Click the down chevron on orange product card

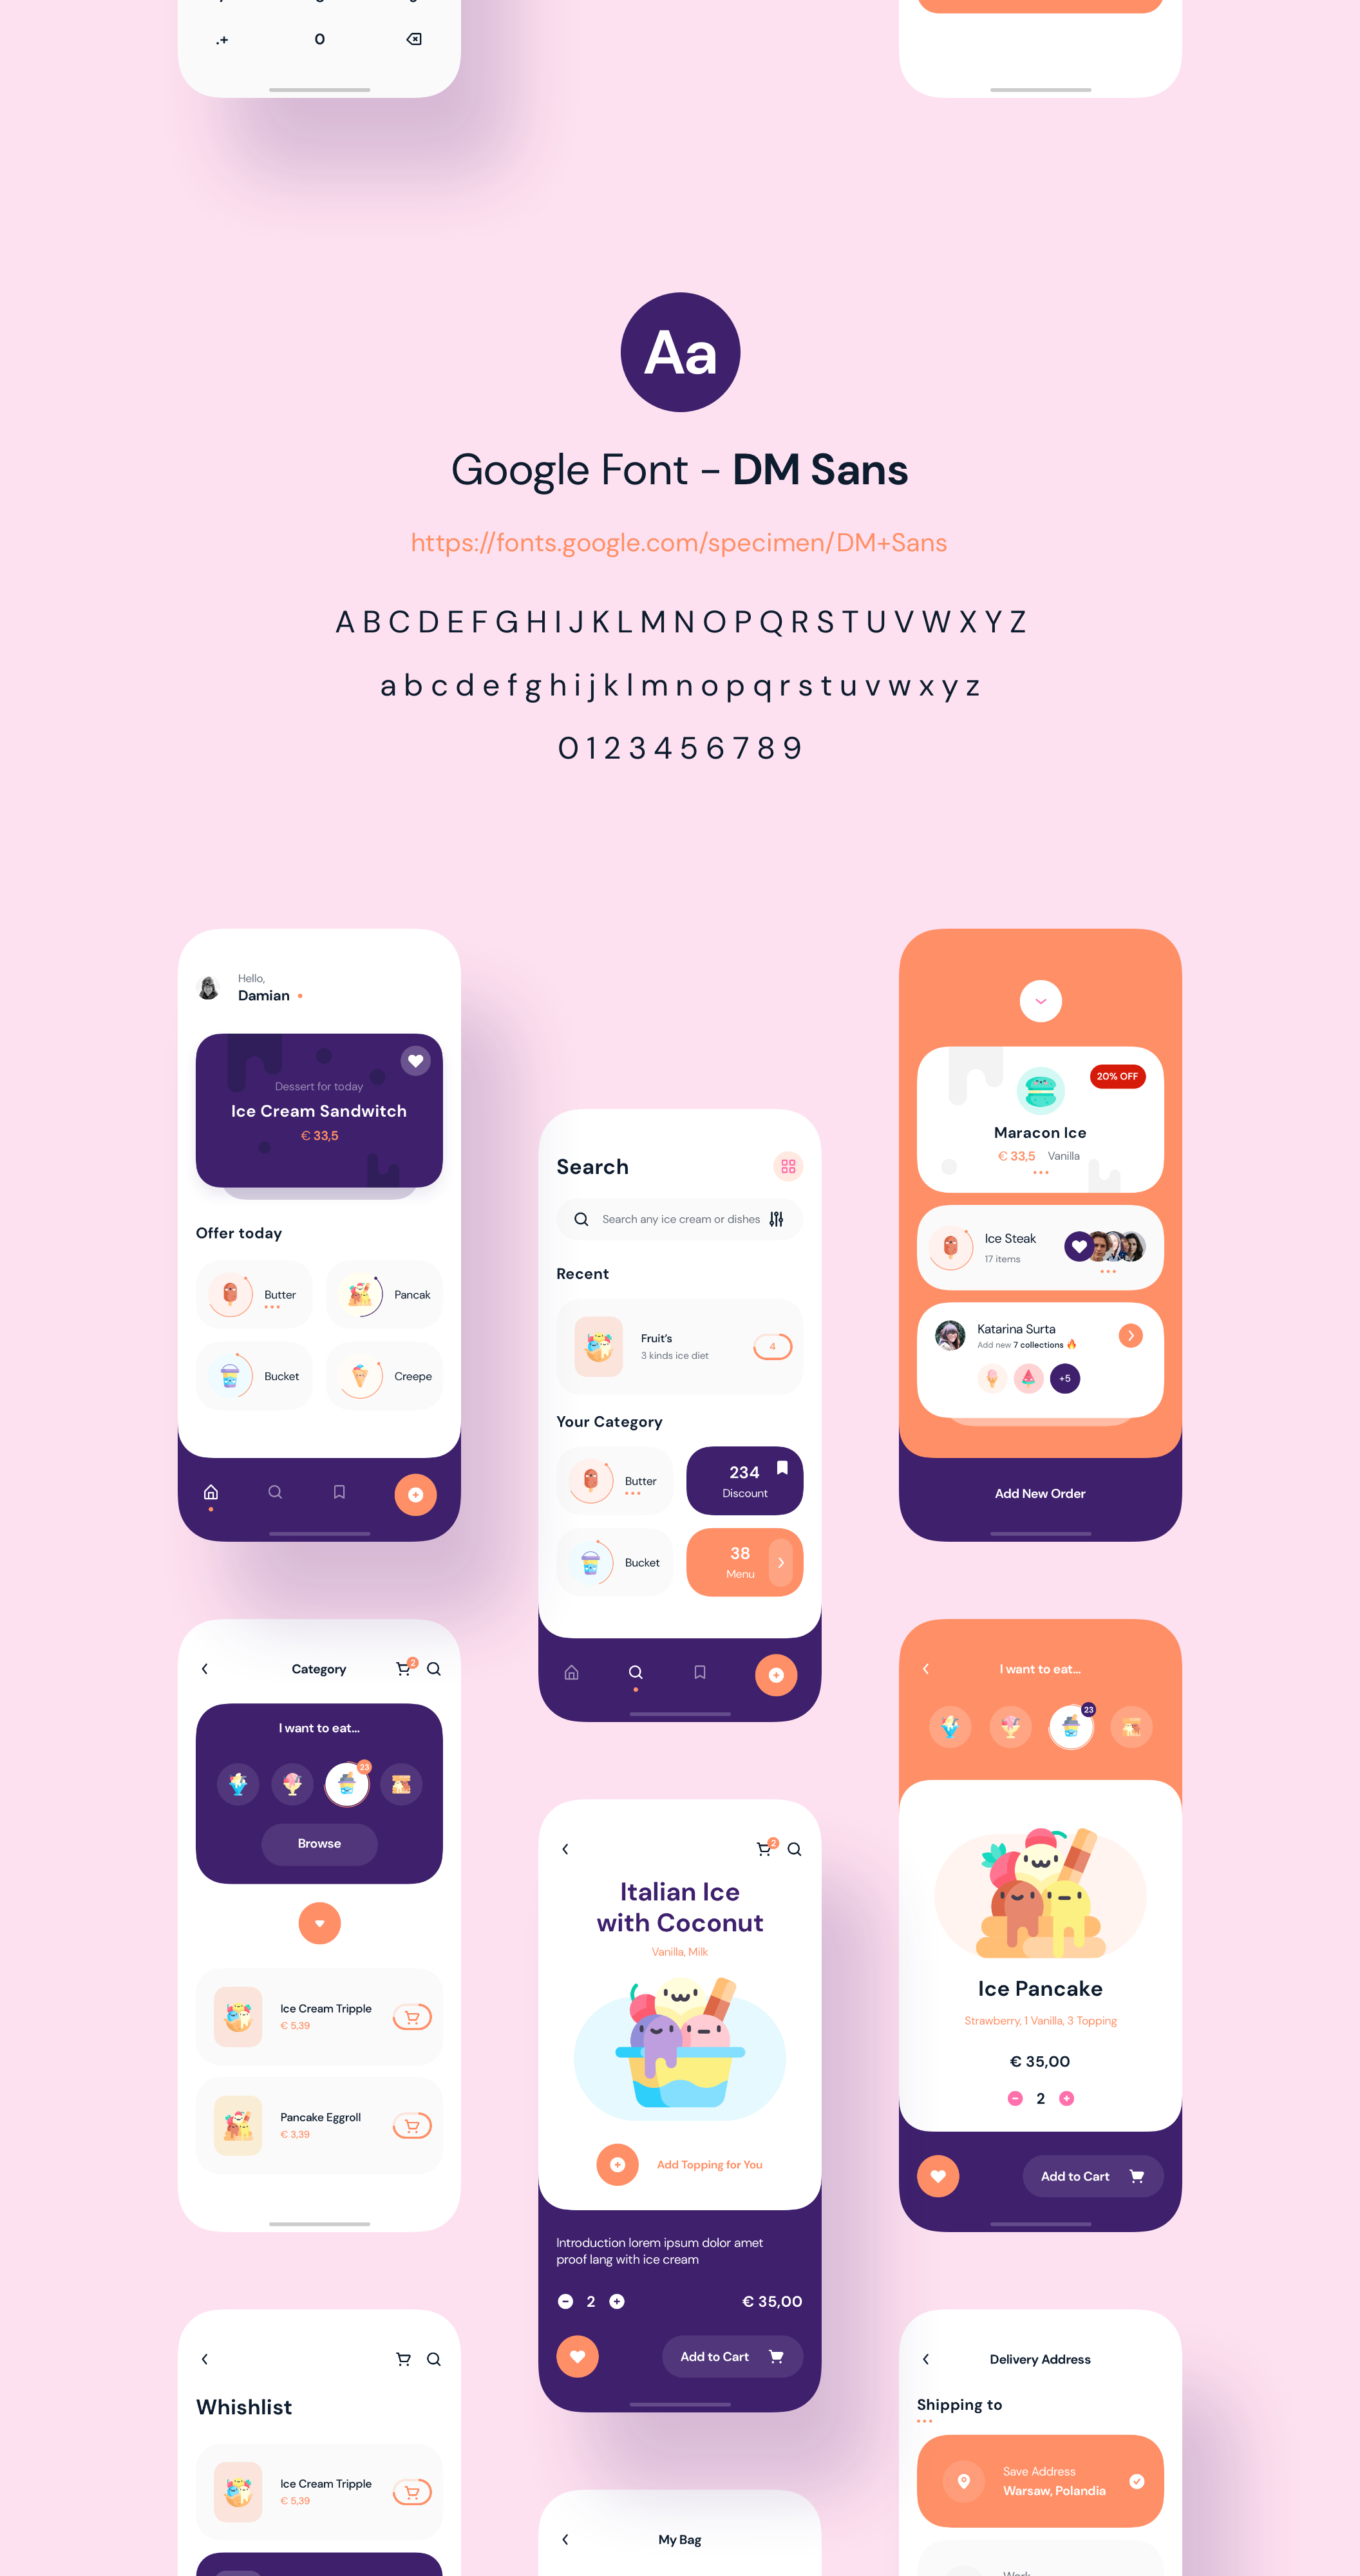point(1039,1000)
